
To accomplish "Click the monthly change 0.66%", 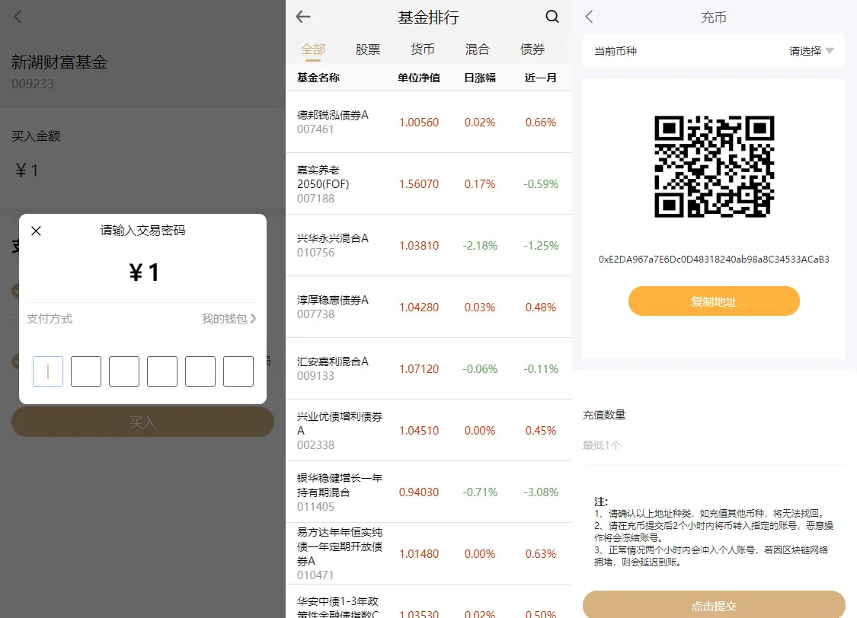I will pyautogui.click(x=541, y=123).
